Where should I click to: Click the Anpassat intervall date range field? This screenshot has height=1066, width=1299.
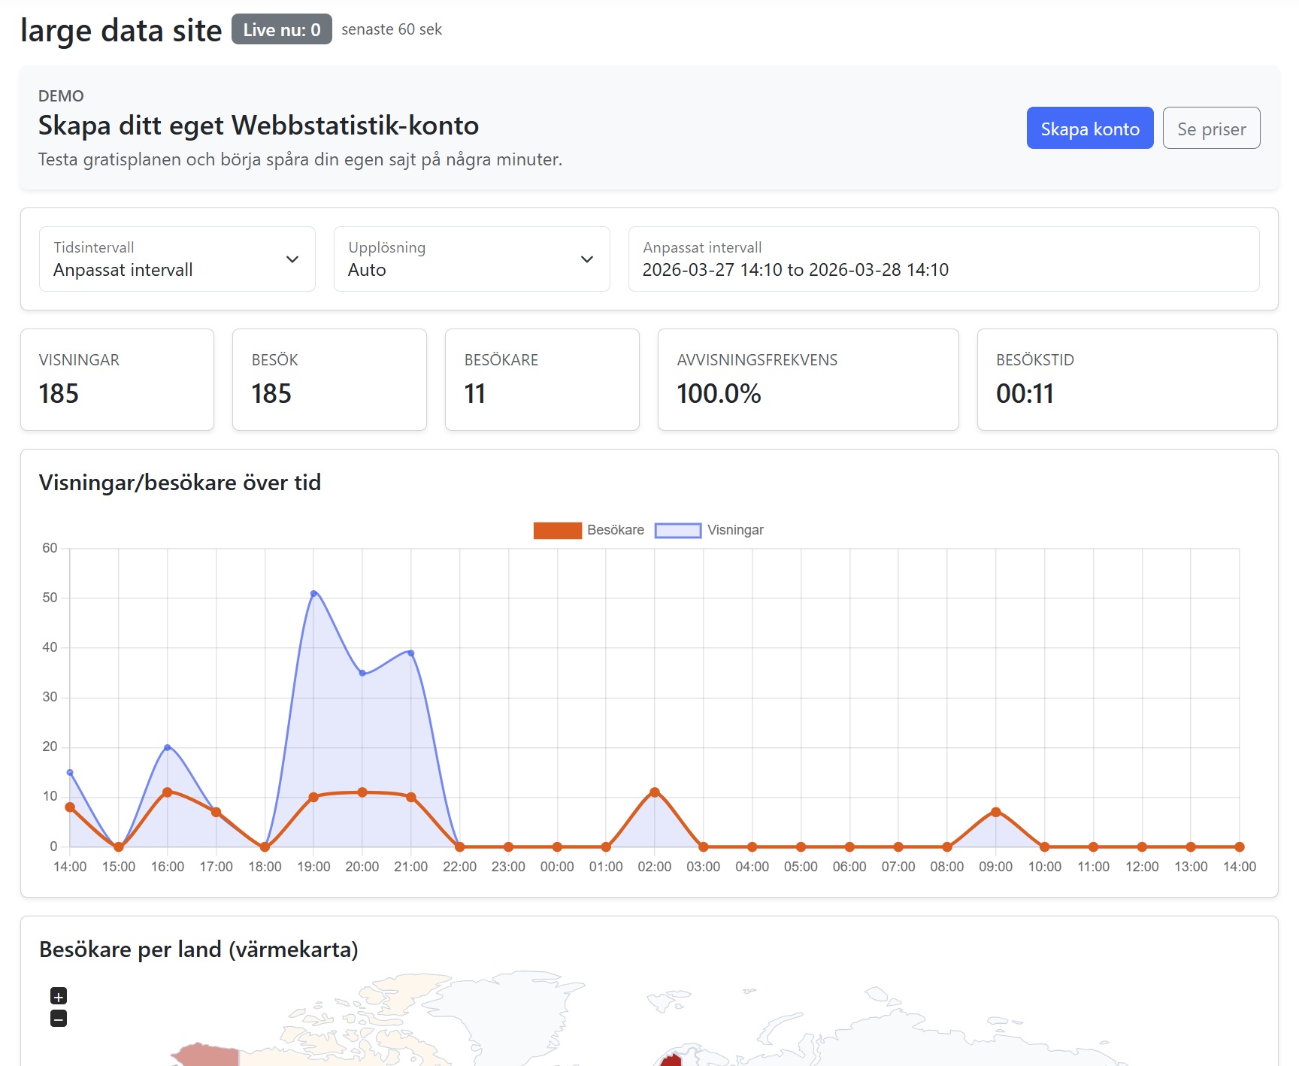coord(944,259)
